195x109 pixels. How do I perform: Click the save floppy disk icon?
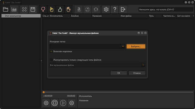point(33,9)
